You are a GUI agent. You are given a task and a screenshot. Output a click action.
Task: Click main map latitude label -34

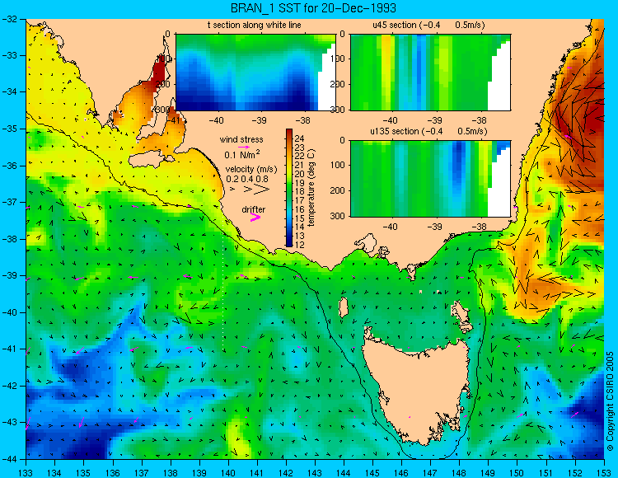pos(9,92)
